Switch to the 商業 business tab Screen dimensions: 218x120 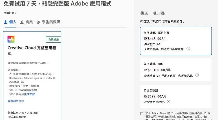[26, 22]
